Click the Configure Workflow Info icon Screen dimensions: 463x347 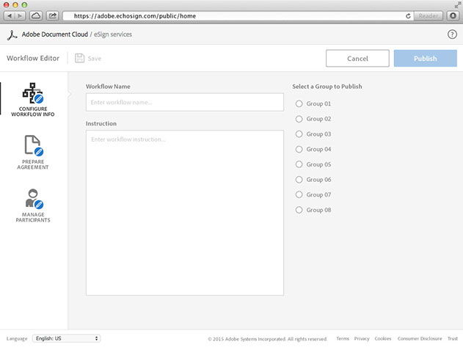coord(33,93)
